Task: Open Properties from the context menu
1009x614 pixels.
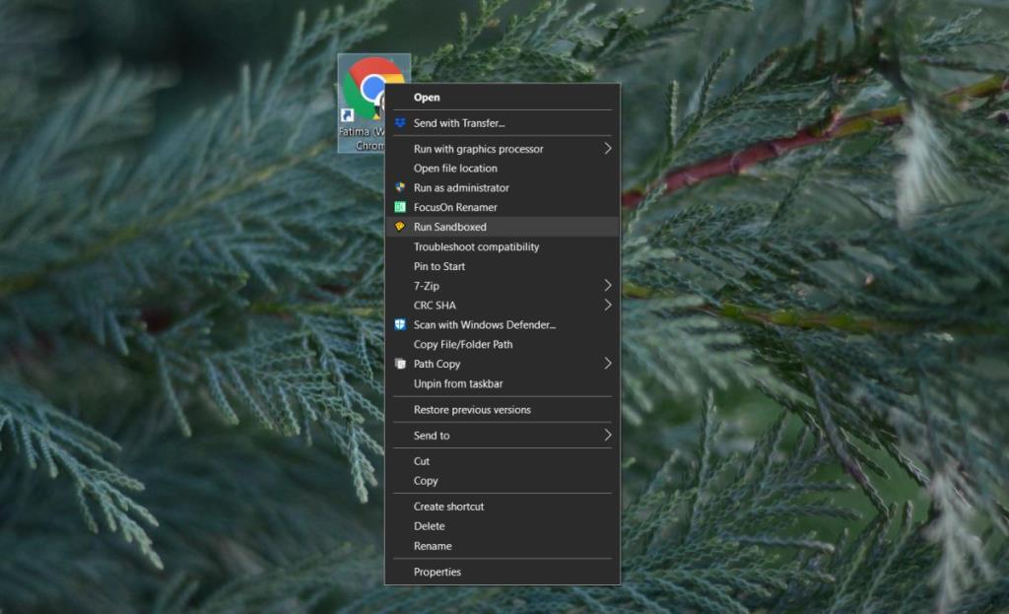Action: coord(437,572)
